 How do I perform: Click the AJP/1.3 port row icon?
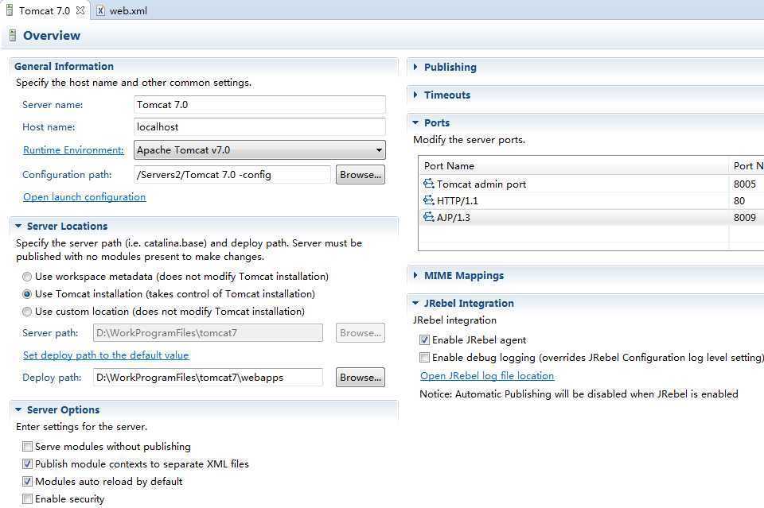(x=429, y=218)
